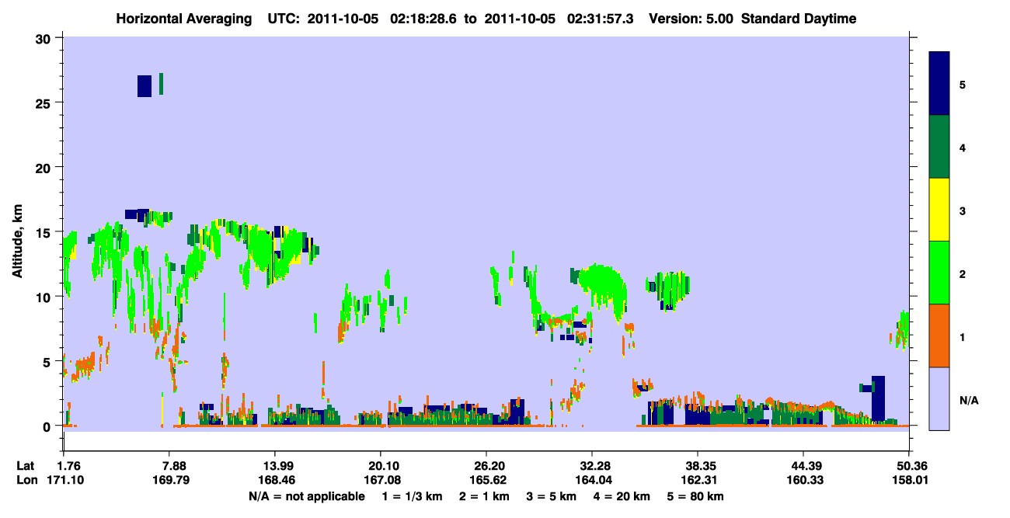Click the tall dark blue column near latitude 48
This screenshot has width=1010, height=518.
(879, 398)
